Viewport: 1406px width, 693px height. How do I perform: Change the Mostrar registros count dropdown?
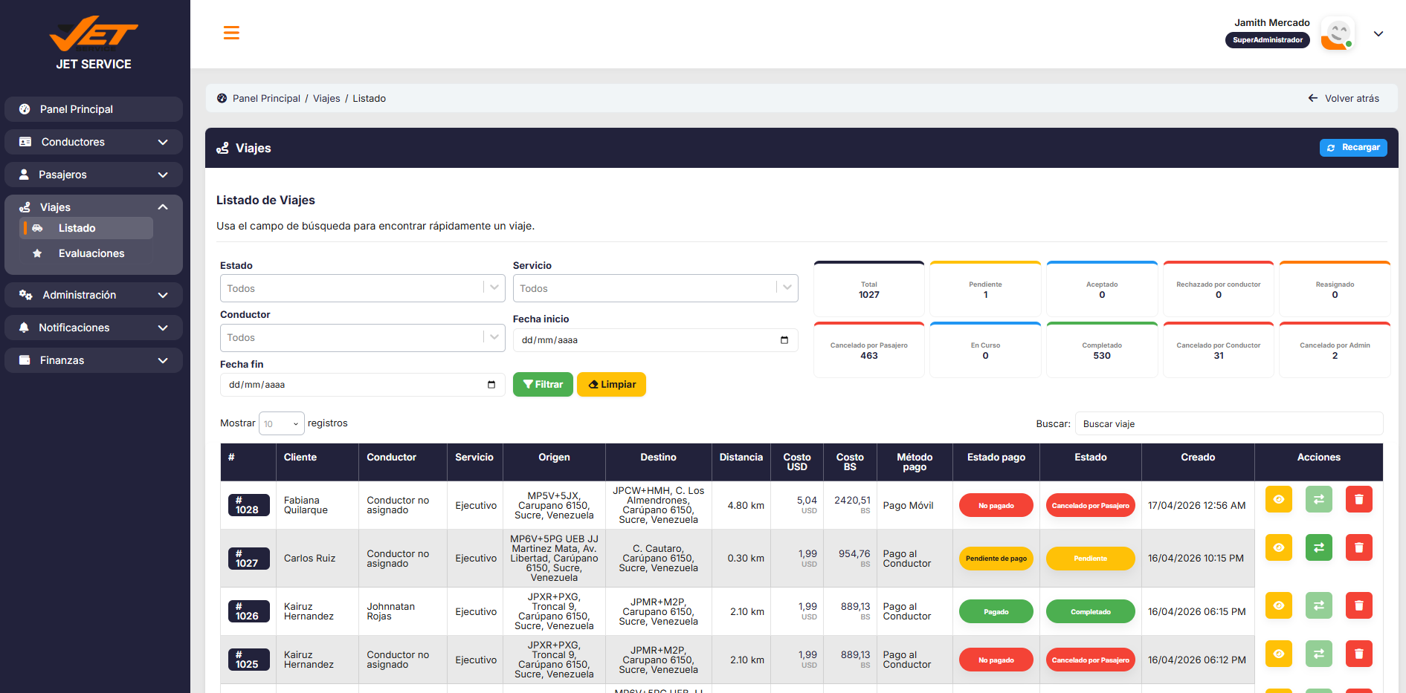pyautogui.click(x=282, y=423)
